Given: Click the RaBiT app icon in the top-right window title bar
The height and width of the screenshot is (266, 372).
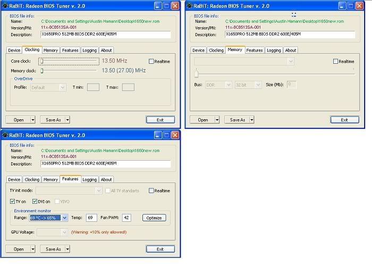Looking at the screenshot, I should [x=189, y=6].
